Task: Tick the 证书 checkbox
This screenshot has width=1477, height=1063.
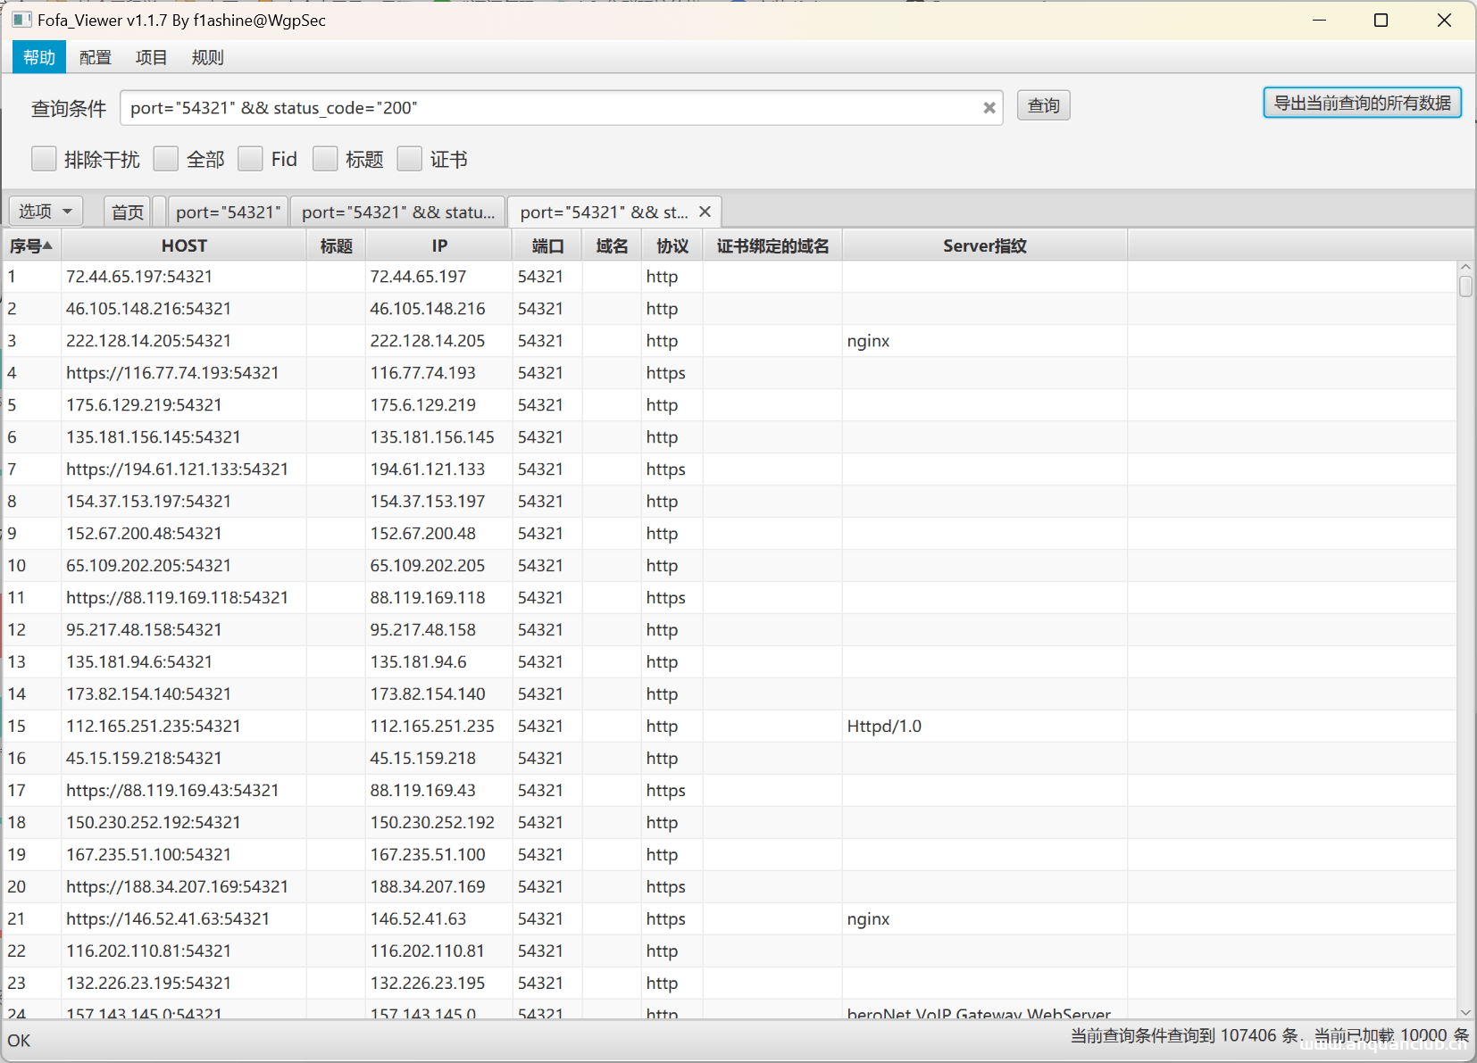Action: [x=410, y=159]
